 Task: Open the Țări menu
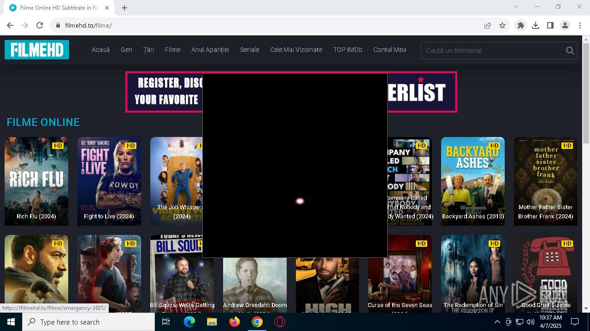(148, 50)
